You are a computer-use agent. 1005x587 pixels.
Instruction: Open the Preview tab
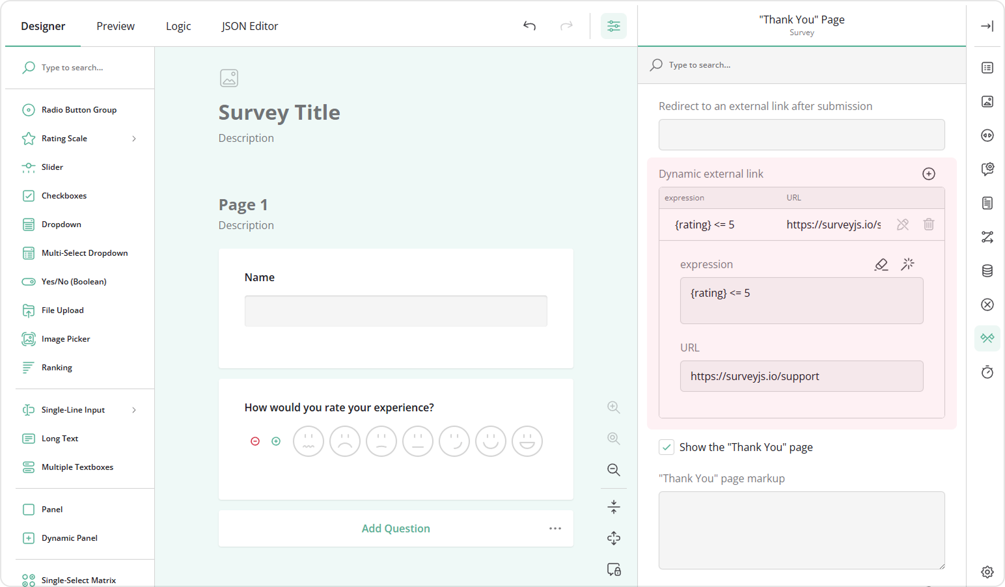coord(115,26)
